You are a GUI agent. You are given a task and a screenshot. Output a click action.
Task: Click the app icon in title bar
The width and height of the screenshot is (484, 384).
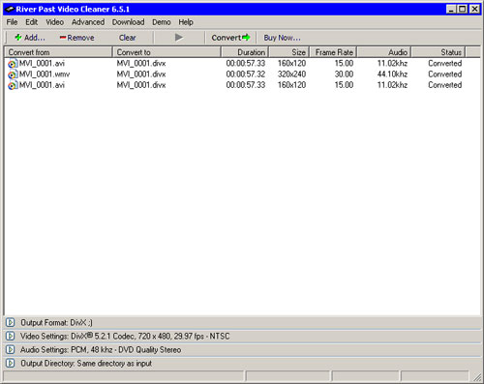pos(10,9)
